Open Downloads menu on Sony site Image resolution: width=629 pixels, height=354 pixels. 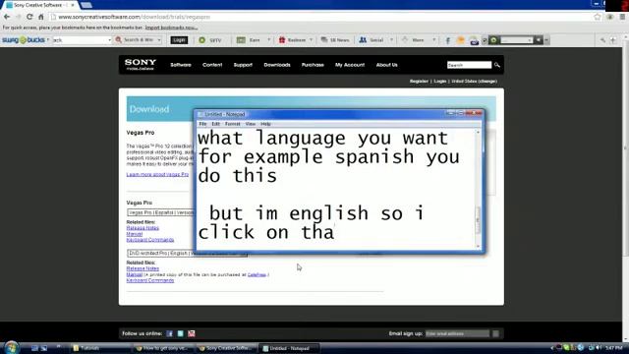tap(277, 65)
